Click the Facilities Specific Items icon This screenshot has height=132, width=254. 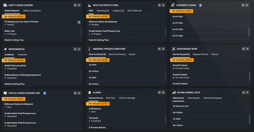pyautogui.click(x=89, y=5)
